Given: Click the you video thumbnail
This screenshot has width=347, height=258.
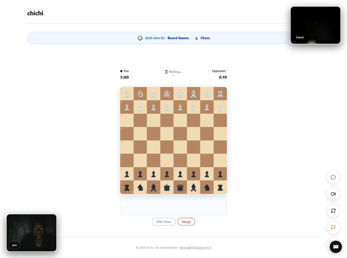Looking at the screenshot, I should pos(31,233).
